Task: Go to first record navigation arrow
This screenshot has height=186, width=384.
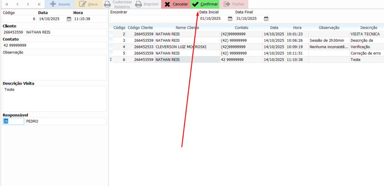Action: (x=6, y=4)
